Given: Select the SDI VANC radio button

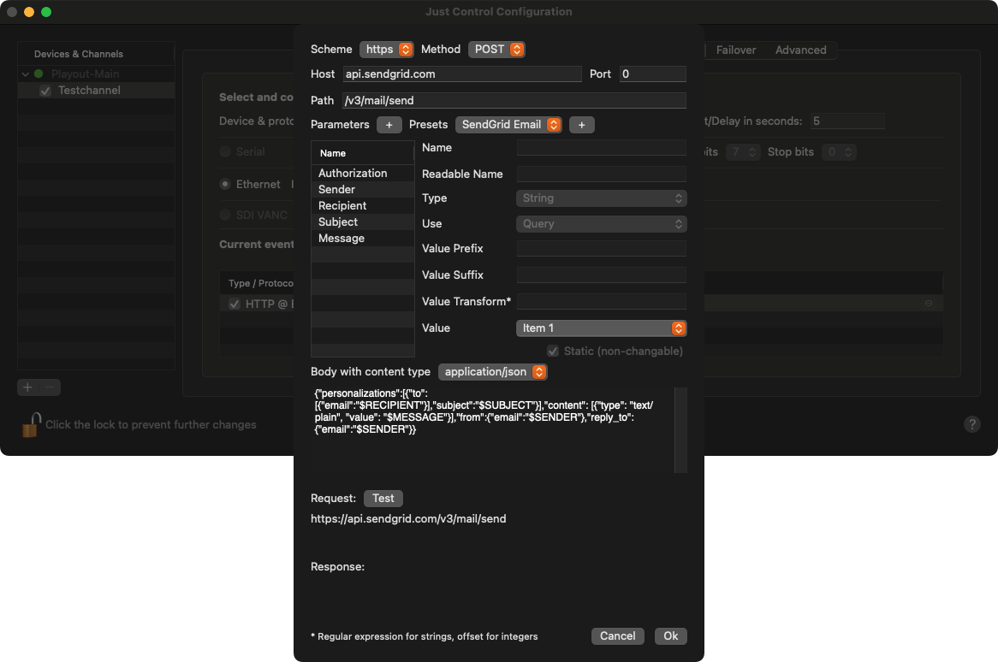Looking at the screenshot, I should pyautogui.click(x=224, y=215).
